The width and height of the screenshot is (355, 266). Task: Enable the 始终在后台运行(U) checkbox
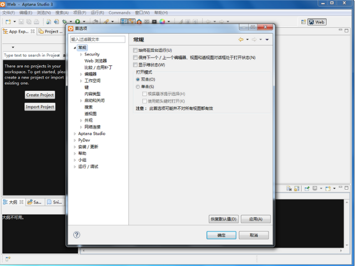coord(135,50)
